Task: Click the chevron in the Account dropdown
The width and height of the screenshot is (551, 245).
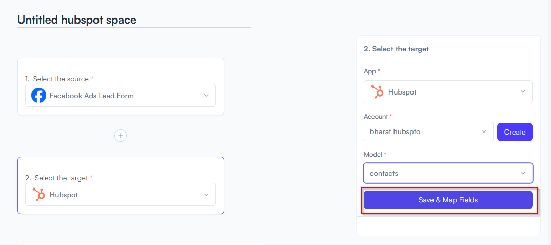Action: (x=484, y=131)
